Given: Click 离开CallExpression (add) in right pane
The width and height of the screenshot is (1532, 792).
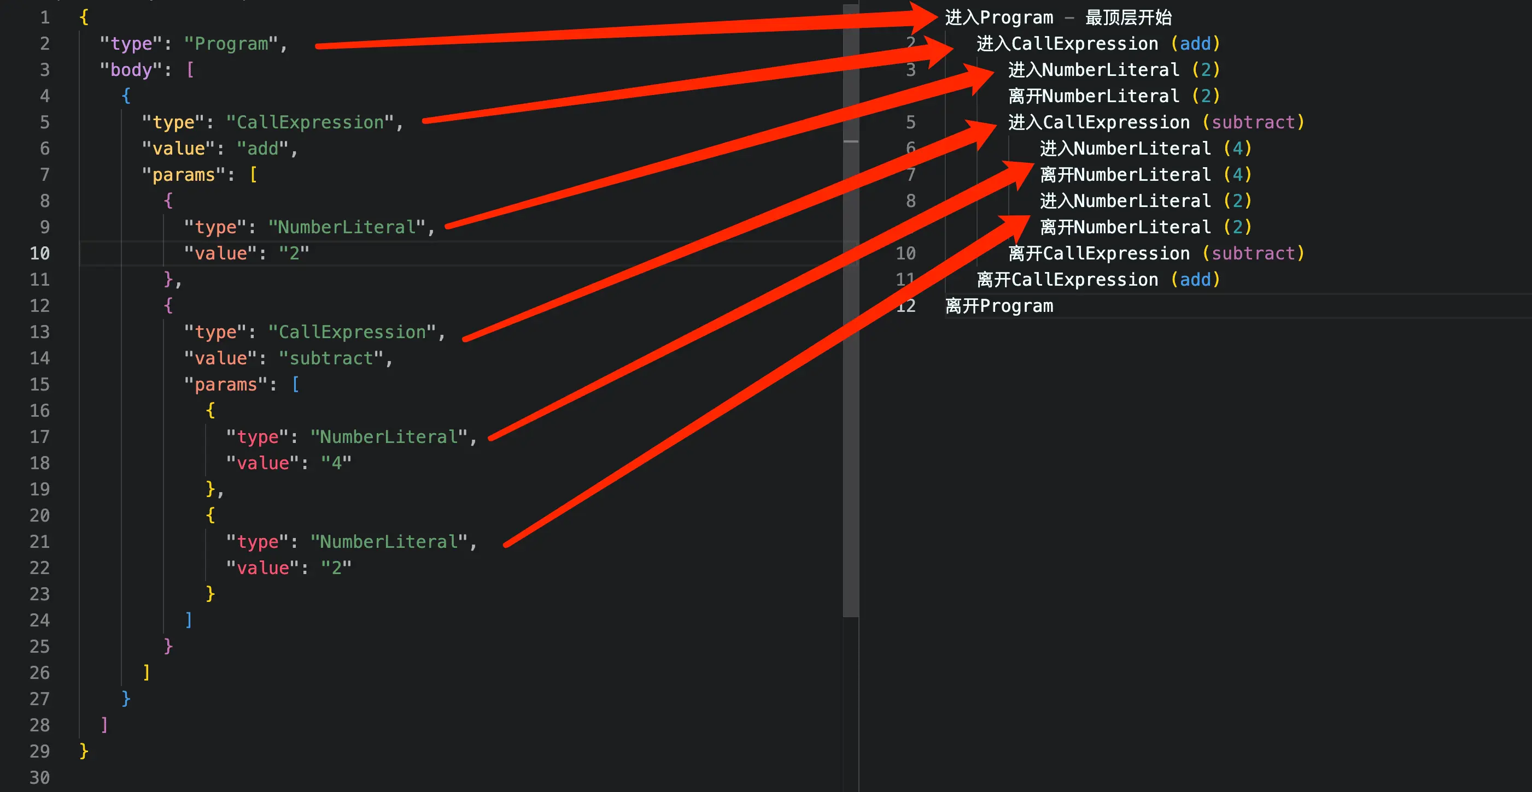Looking at the screenshot, I should coord(1097,280).
